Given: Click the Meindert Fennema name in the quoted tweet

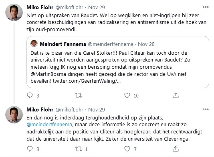Looking at the screenshot, I should pyautogui.click(x=63, y=44).
